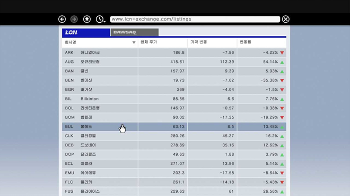The image size is (350, 196).
Task: Click the BGR red down arrow
Action: [282, 90]
